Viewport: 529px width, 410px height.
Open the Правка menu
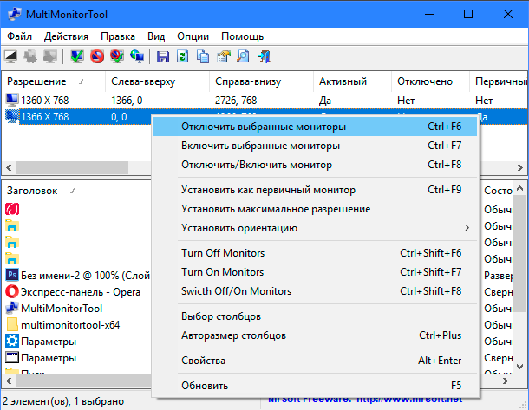[x=118, y=36]
